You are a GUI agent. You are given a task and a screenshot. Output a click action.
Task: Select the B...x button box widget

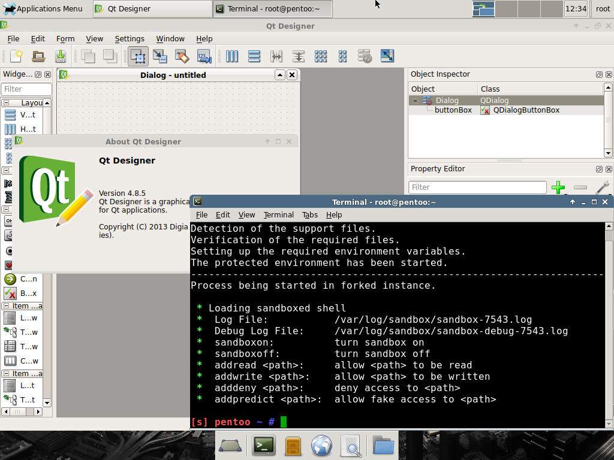tap(22, 293)
